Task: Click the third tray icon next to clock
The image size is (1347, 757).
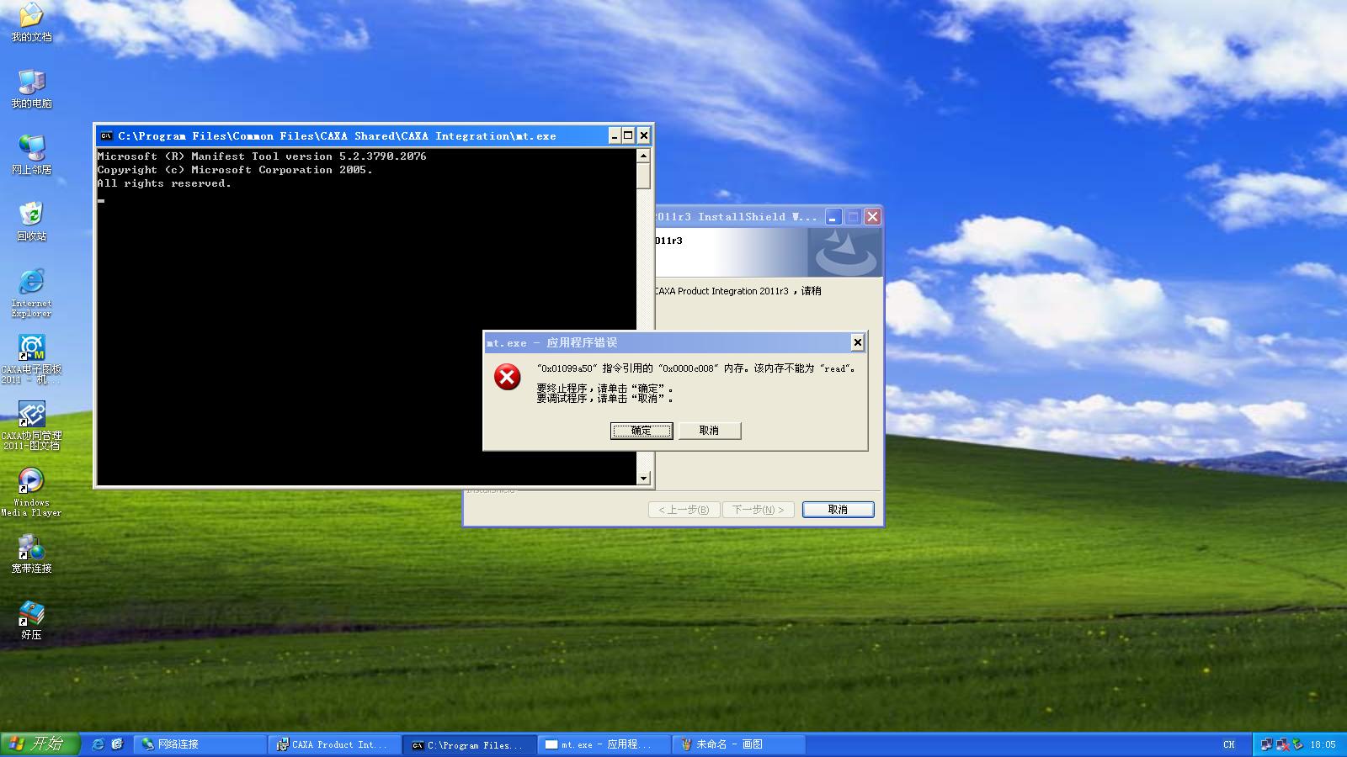Action: point(1298,744)
